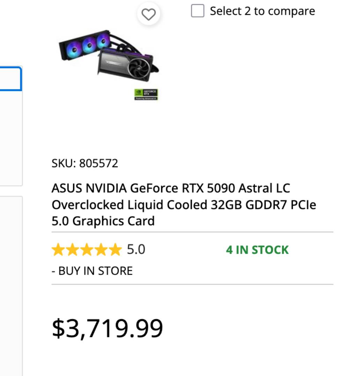This screenshot has width=343, height=376.
Task: Click the middle yellow rating star
Action: click(87, 250)
